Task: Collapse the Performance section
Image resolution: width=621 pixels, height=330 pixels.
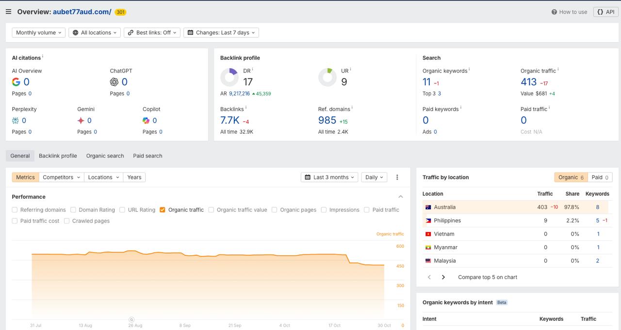Action: (x=400, y=197)
